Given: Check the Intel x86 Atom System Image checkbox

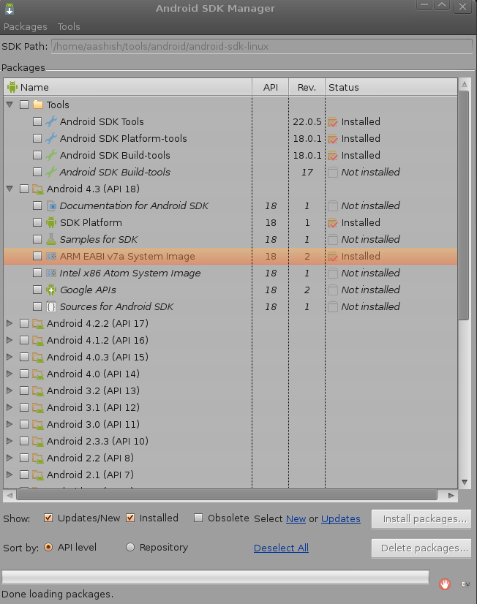Looking at the screenshot, I should tap(37, 273).
